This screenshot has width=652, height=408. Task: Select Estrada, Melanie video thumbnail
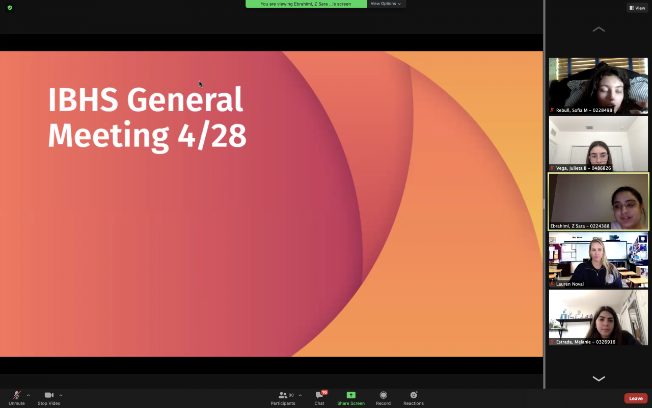[599, 317]
